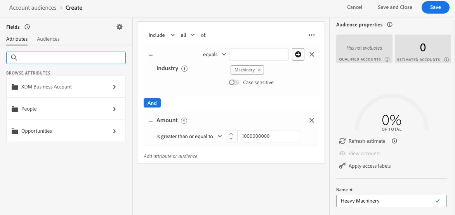Remove the Machinery tag
The height and width of the screenshot is (215, 455).
click(x=259, y=70)
